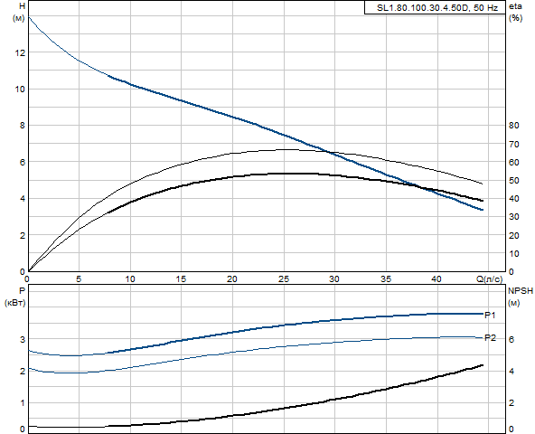Click the 15 tick on the Q axis

[x=181, y=279]
